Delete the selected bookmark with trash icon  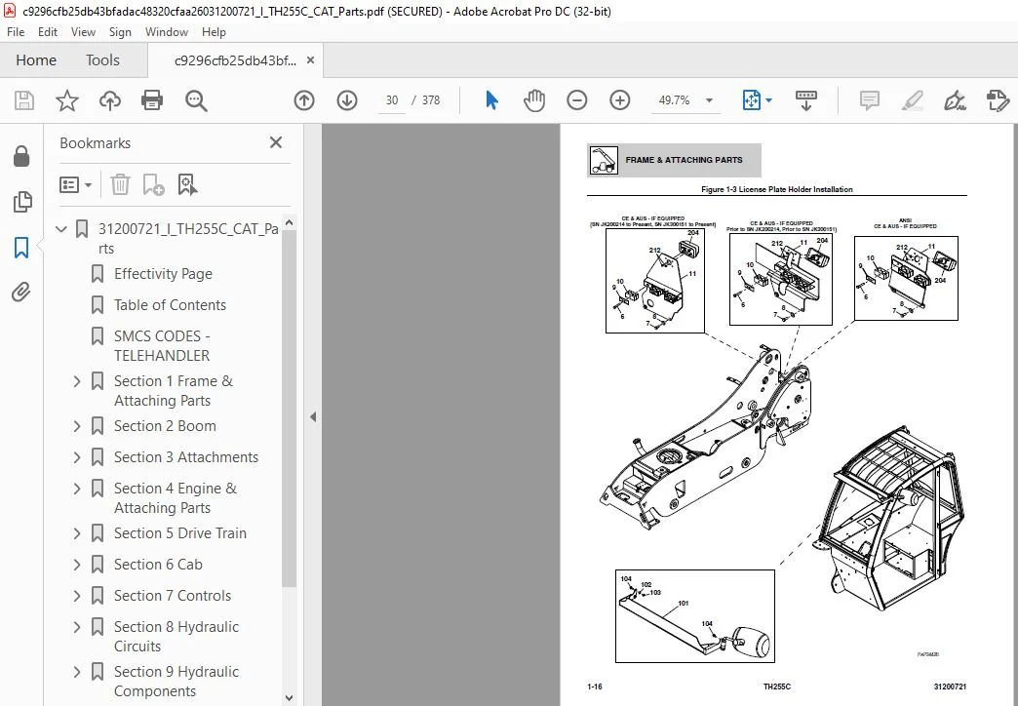coord(120,185)
